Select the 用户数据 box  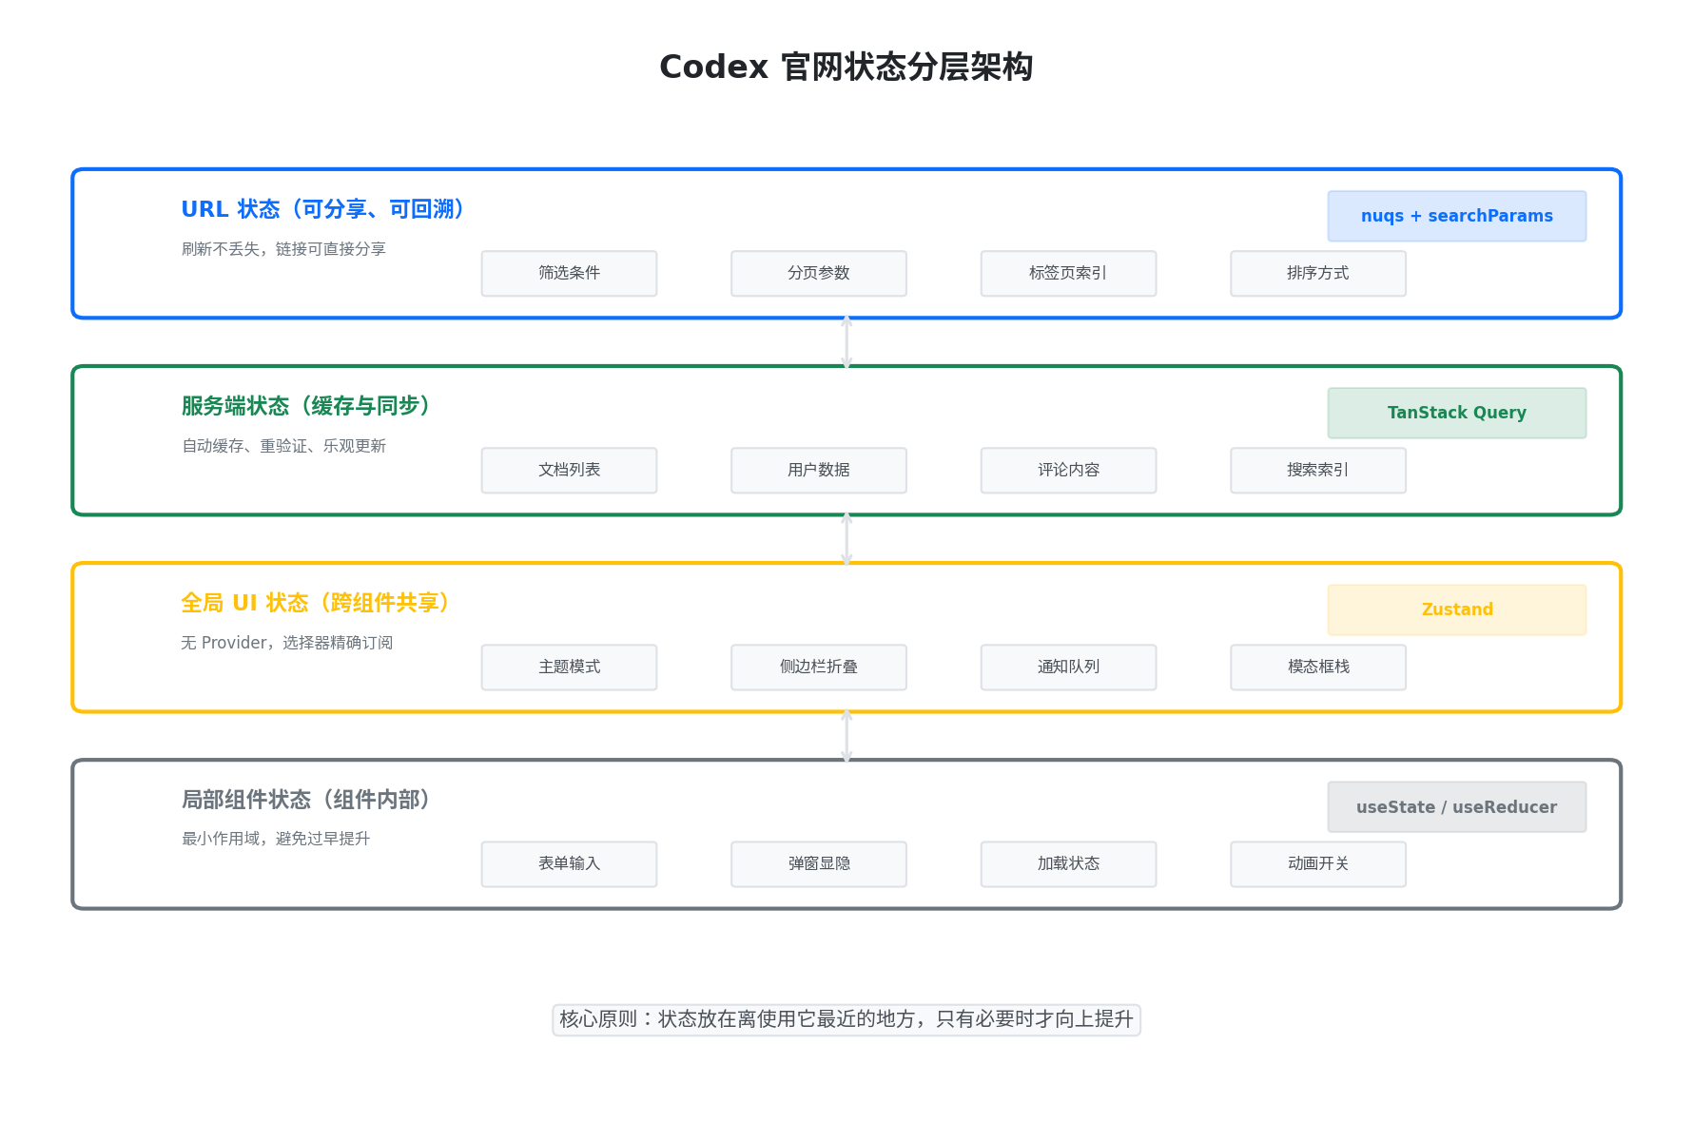818,470
